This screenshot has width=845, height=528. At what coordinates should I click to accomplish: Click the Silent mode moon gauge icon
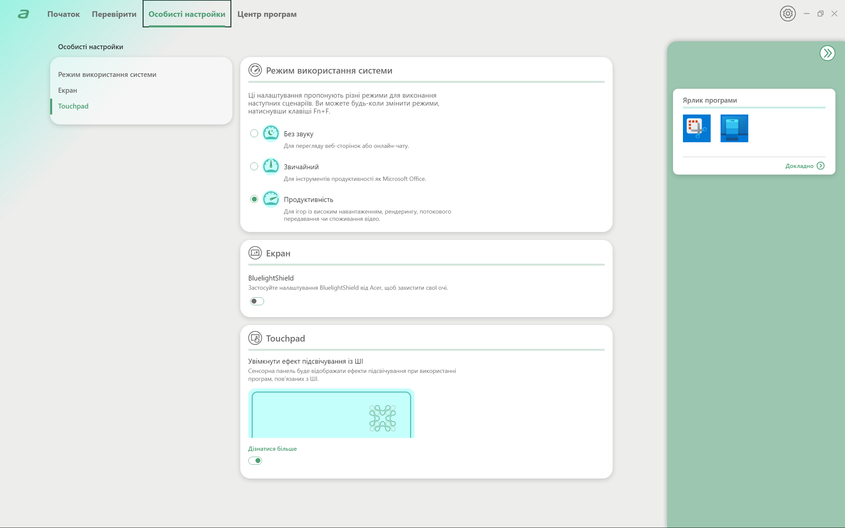[x=271, y=133]
